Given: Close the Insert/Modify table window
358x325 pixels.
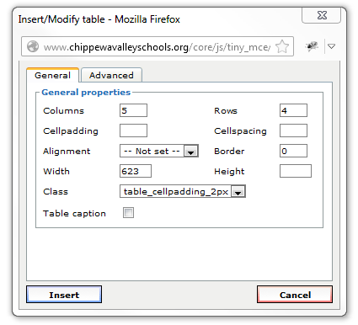Looking at the screenshot, I should 322,15.
